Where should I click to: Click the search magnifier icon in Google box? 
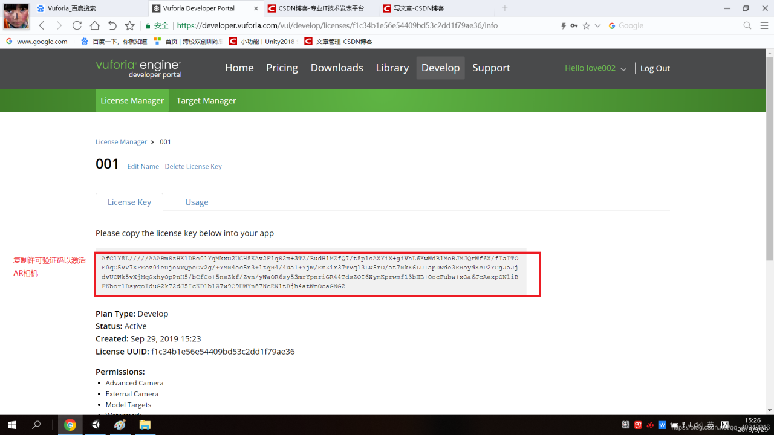click(747, 25)
